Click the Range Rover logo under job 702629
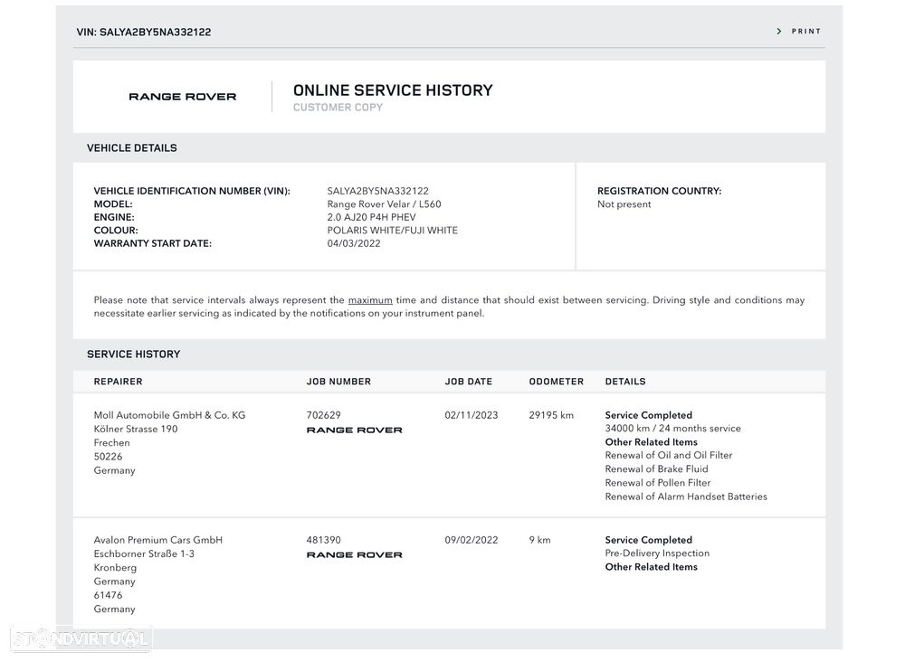Screen dimensions: 905x662 point(354,430)
